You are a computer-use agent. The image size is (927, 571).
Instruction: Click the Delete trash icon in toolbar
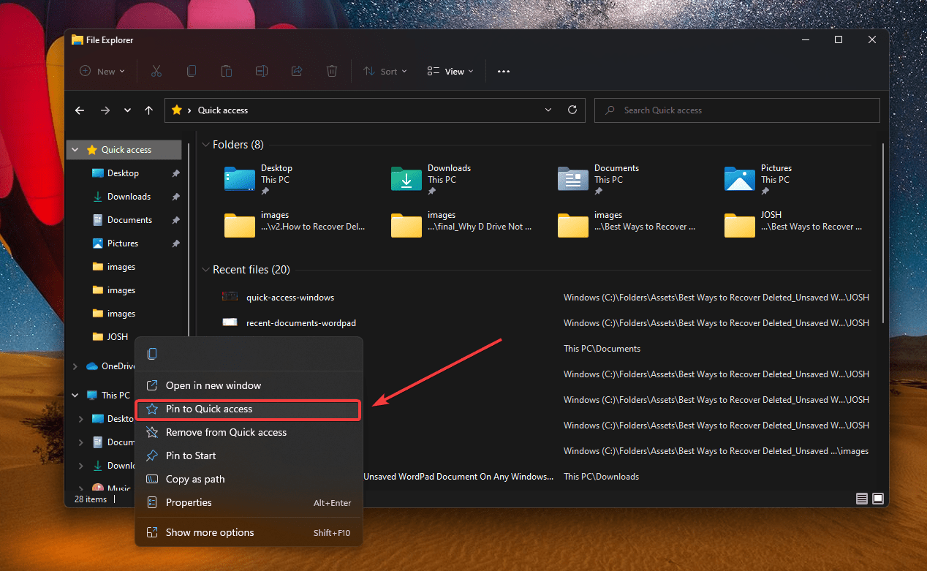tap(332, 71)
